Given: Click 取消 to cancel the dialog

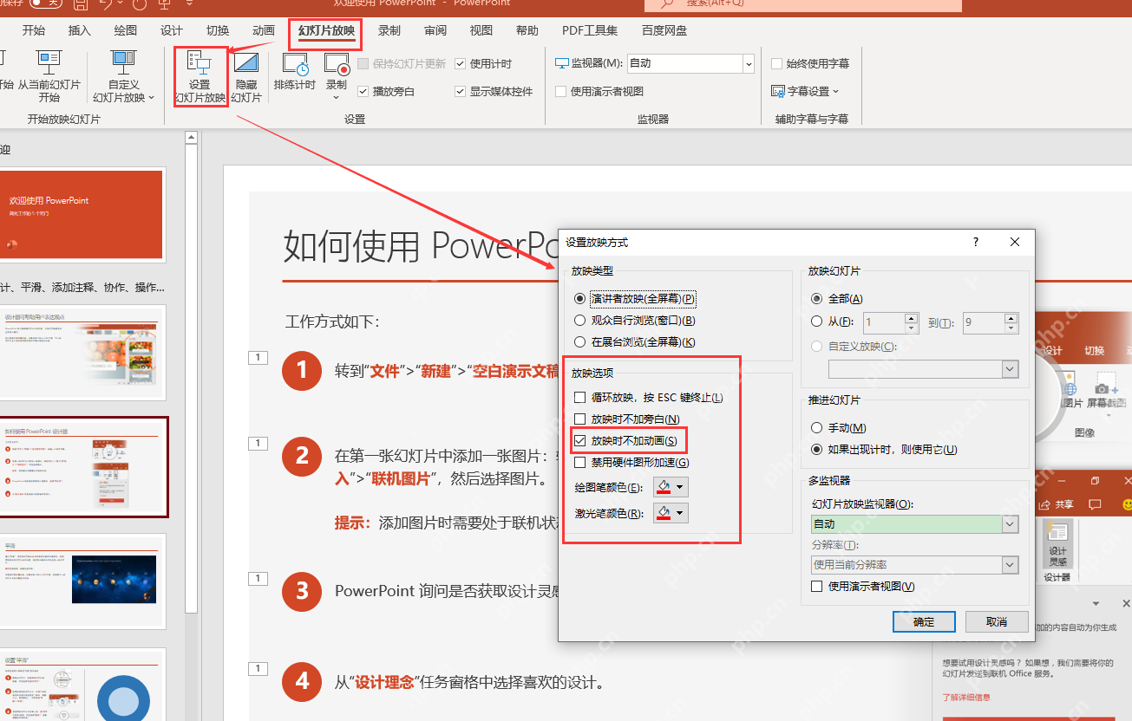Looking at the screenshot, I should coord(997,622).
